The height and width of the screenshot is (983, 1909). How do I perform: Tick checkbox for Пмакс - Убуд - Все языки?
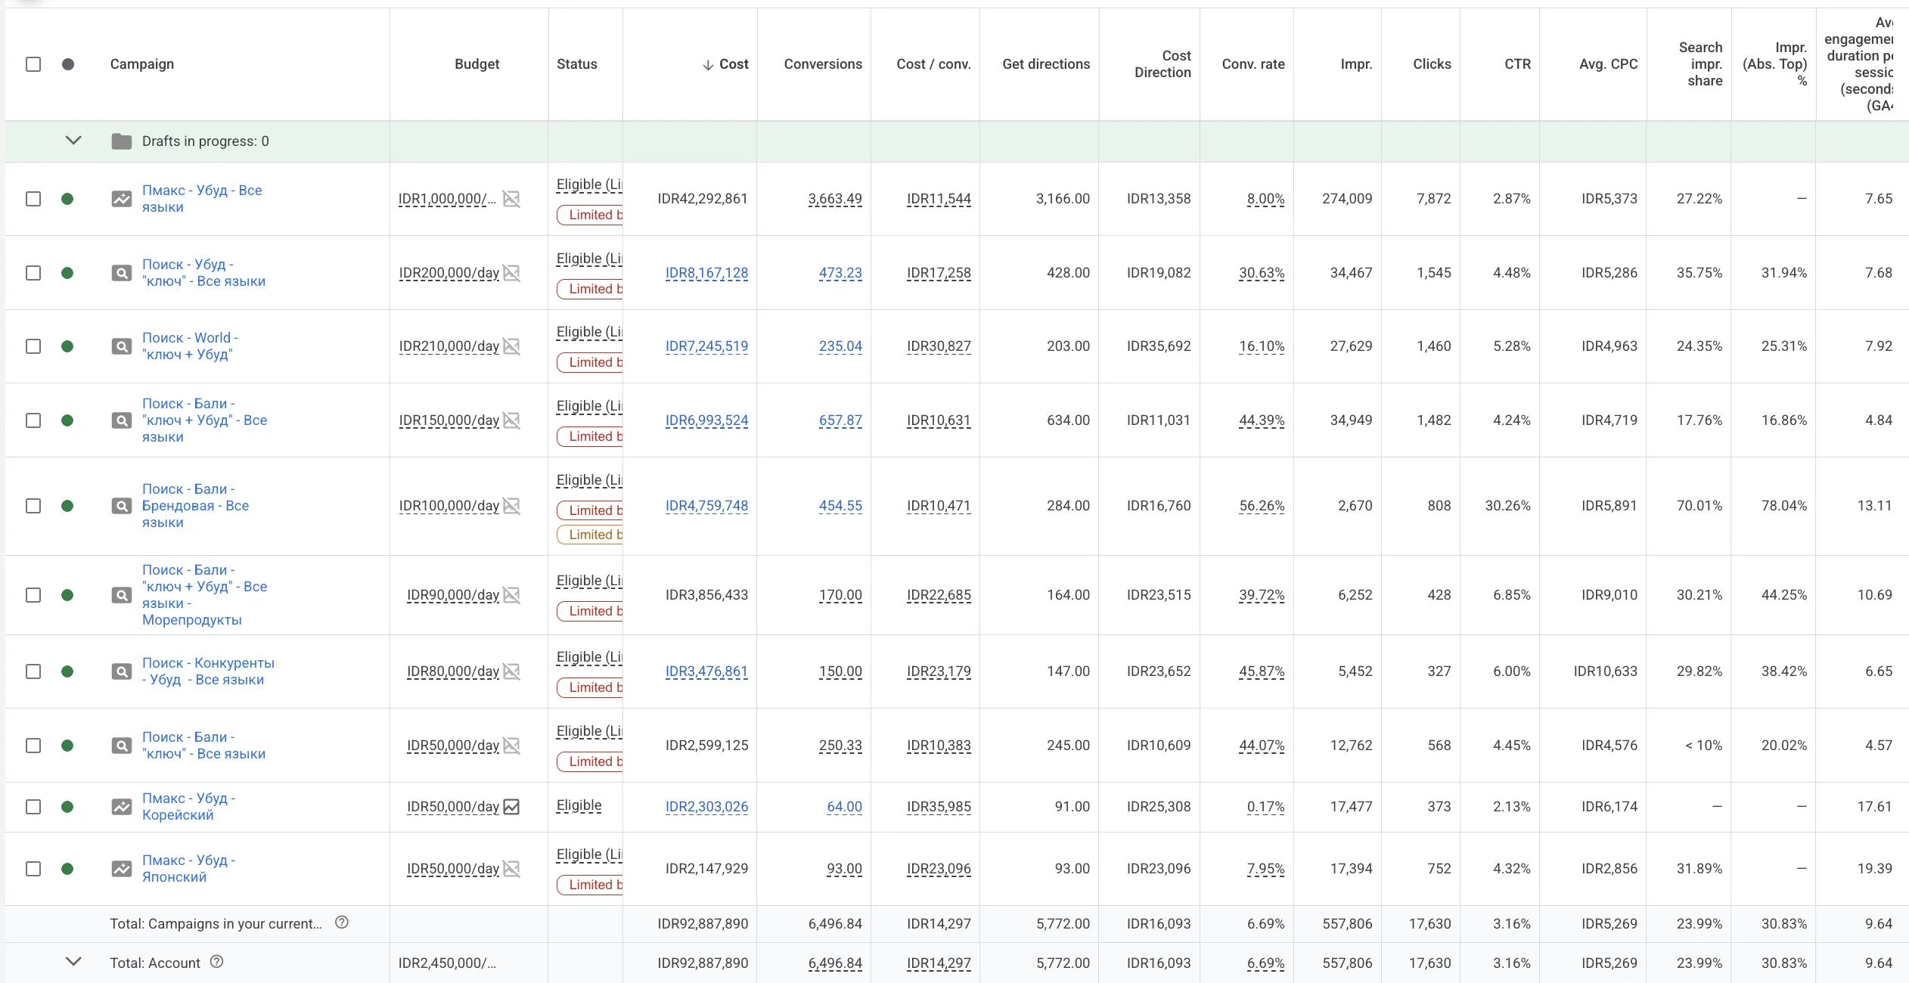coord(33,199)
